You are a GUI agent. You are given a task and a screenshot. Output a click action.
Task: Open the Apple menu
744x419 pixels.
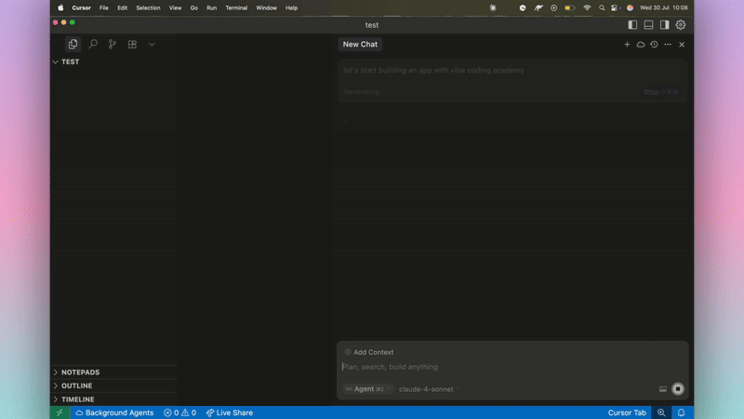click(x=60, y=7)
